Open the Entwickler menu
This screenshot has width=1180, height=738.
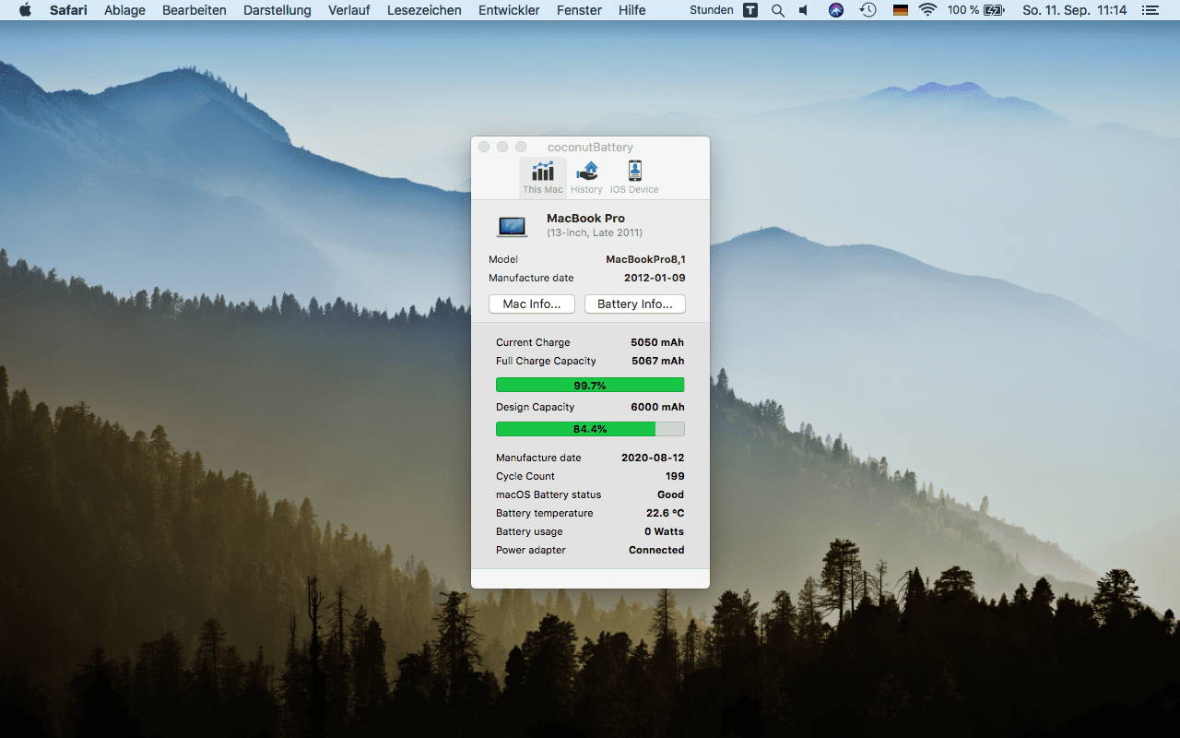point(509,10)
